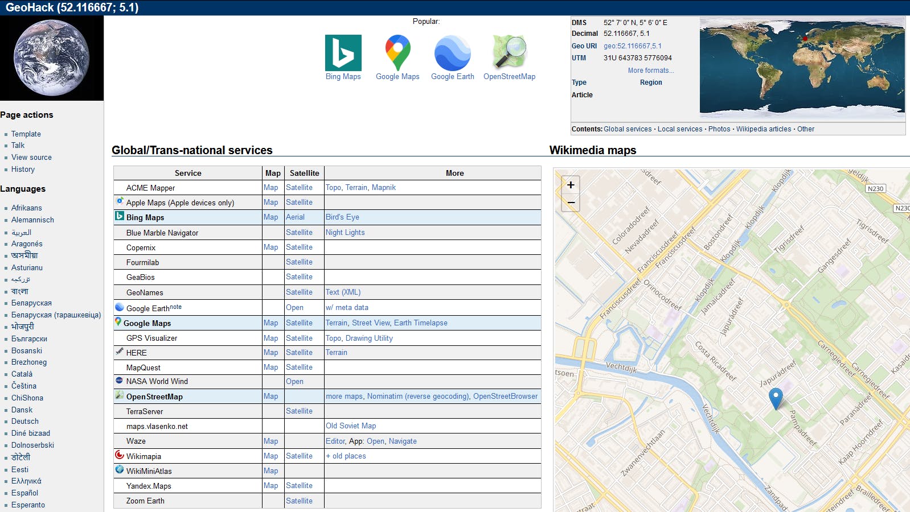Open Bing Maps Bird's Eye link
Image resolution: width=910 pixels, height=512 pixels.
click(x=342, y=217)
